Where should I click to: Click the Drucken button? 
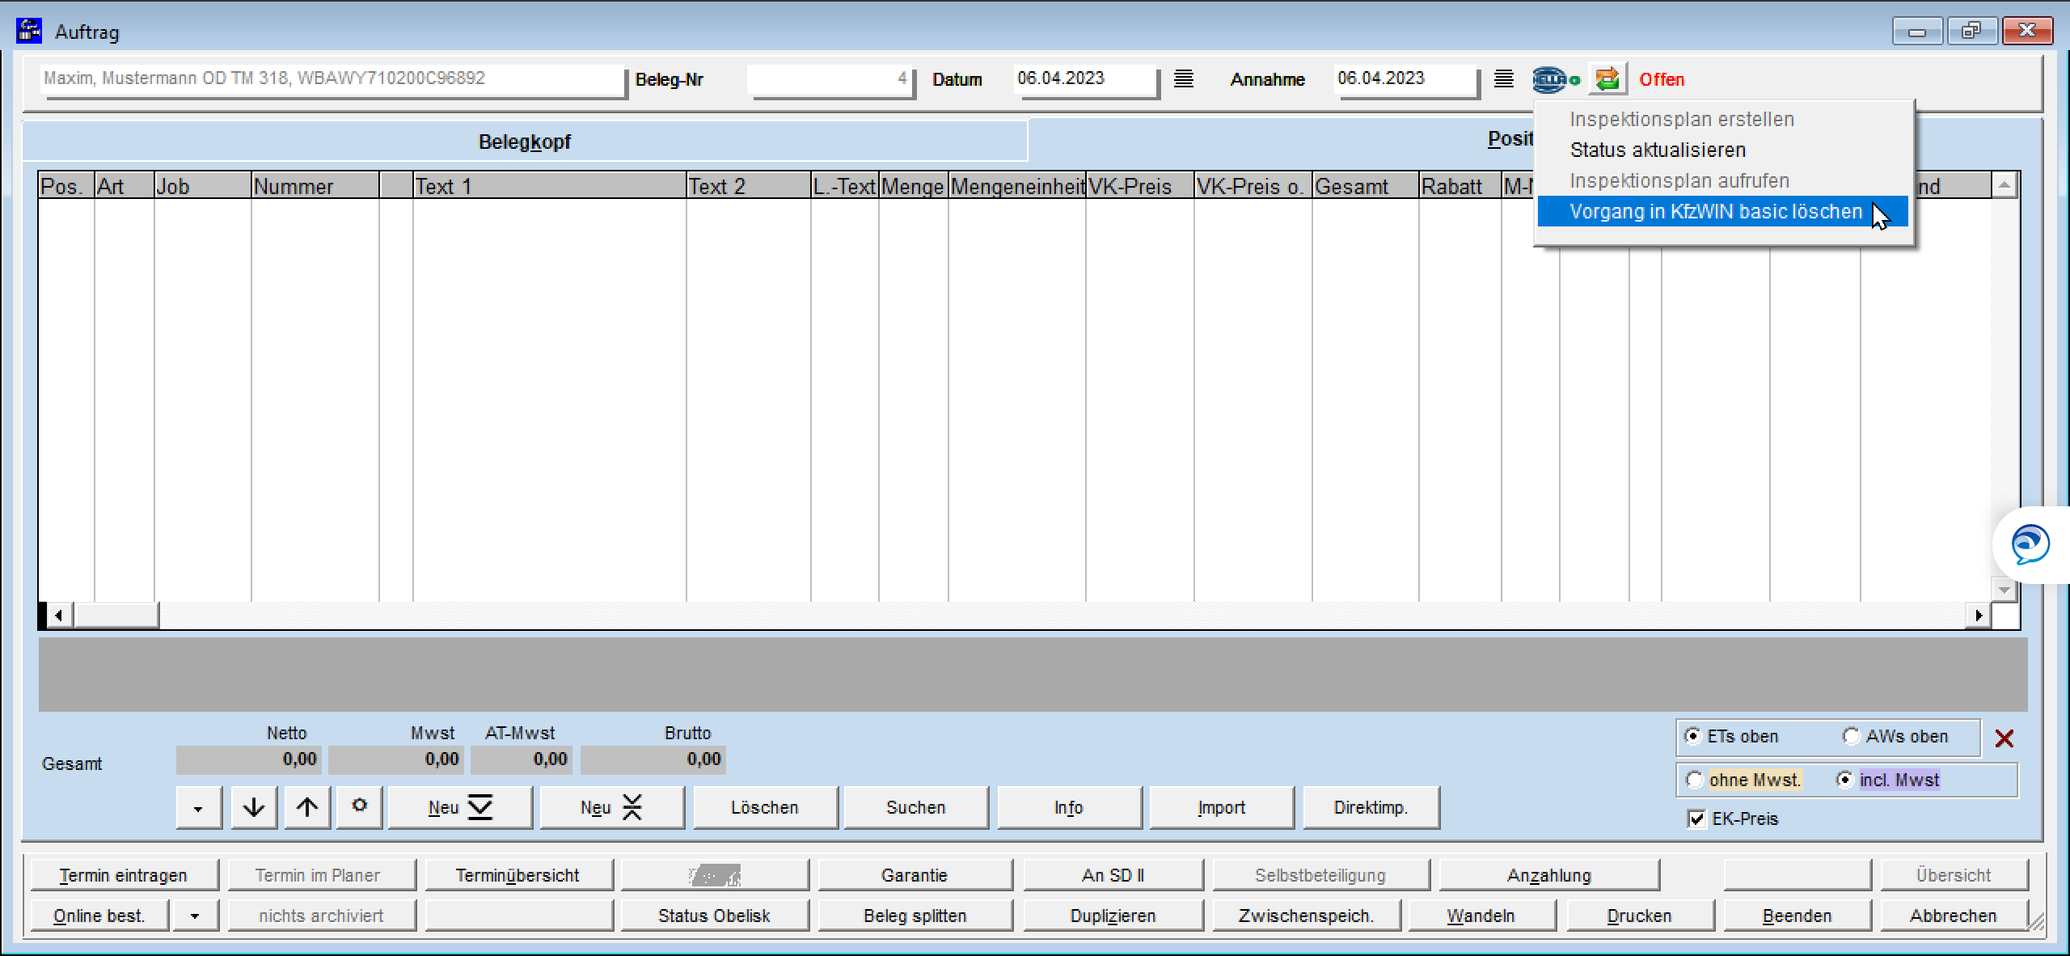tap(1640, 916)
